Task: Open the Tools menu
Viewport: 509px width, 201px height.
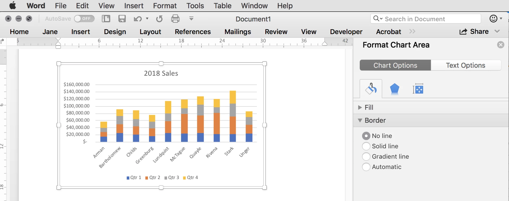Action: tap(195, 6)
